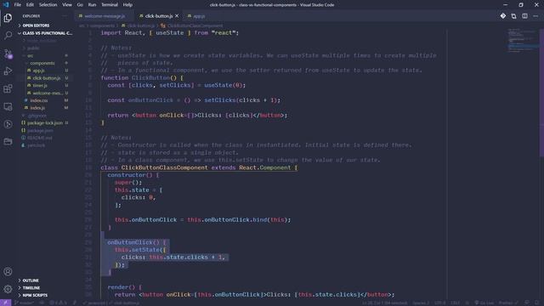Open the Help menu
This screenshot has height=306, width=544.
[127, 5]
